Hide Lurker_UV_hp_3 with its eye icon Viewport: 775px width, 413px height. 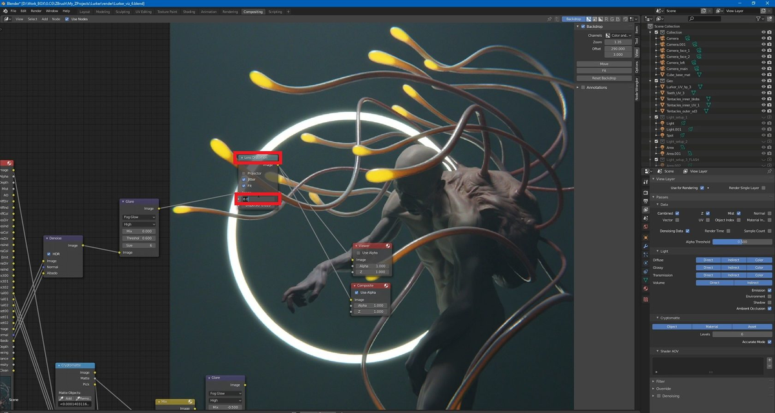click(763, 87)
